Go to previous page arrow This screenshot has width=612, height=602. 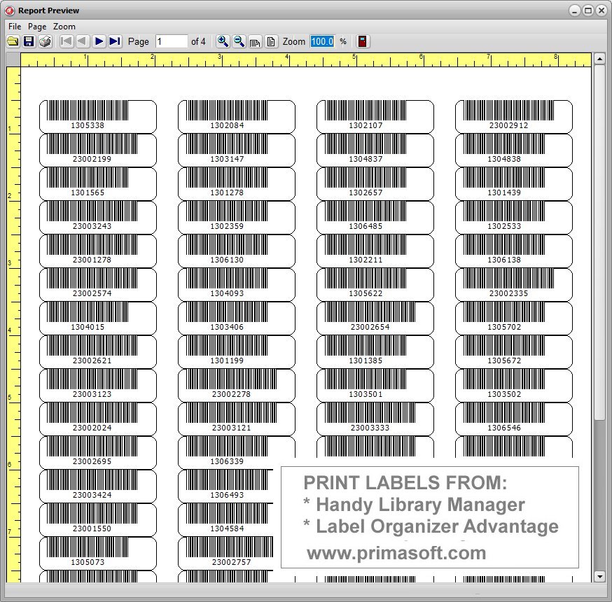pyautogui.click(x=83, y=41)
